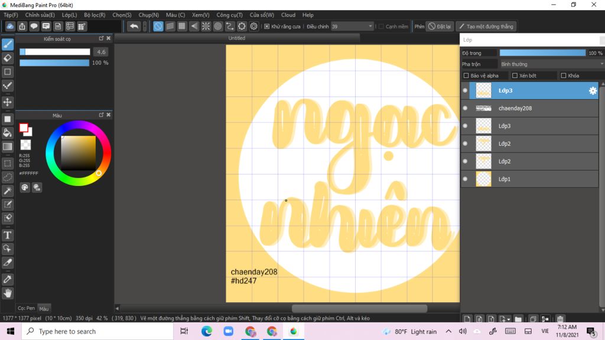Delete layer using trash icon
The image size is (605, 340).
(560, 319)
